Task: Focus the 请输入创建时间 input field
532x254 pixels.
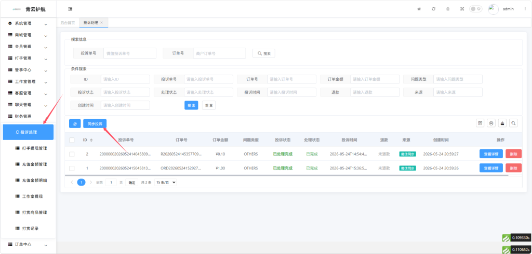Action: [125, 105]
